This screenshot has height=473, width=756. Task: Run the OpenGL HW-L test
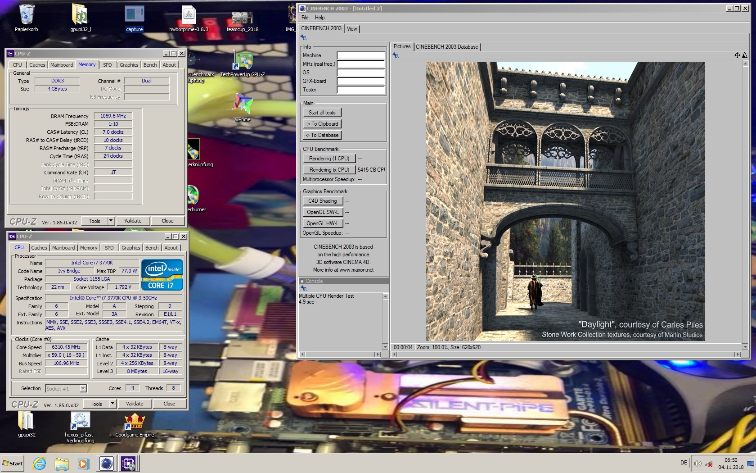(x=323, y=223)
